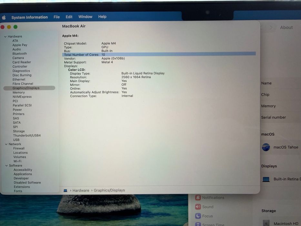The width and height of the screenshot is (301, 226).
Task: Select Applications under Software
Action: click(x=23, y=174)
